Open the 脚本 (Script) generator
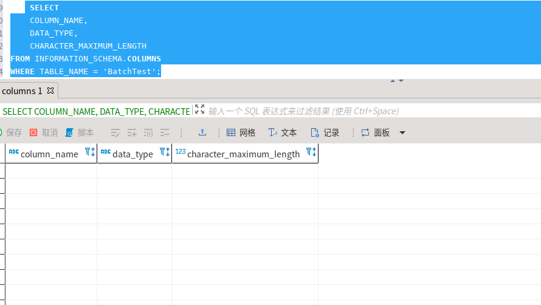The height and width of the screenshot is (305, 541). pyautogui.click(x=80, y=132)
